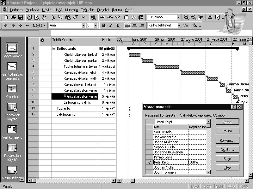
Task: Run the spelling check icon
Action: [44, 17]
